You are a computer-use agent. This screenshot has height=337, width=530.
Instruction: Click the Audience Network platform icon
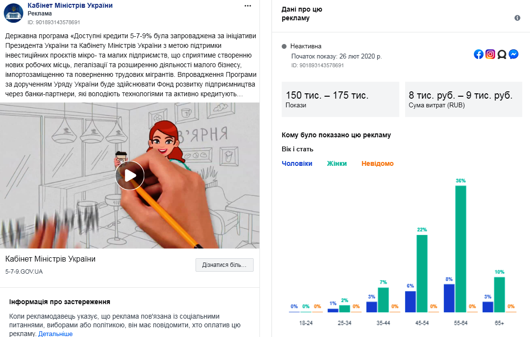point(502,54)
